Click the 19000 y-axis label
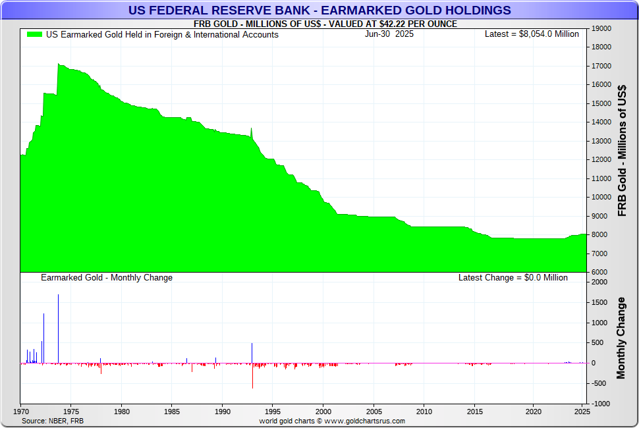 (x=601, y=28)
